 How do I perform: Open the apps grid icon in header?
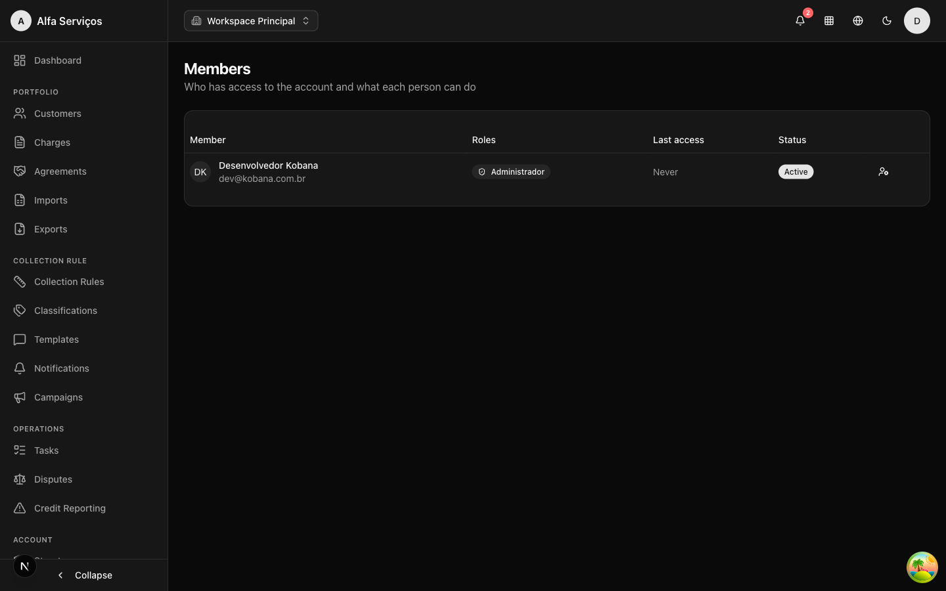coord(829,20)
